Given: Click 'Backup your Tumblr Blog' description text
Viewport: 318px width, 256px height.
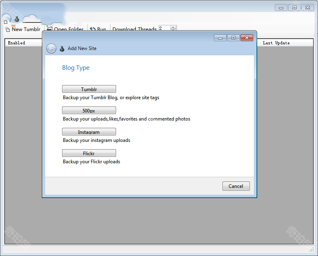Looking at the screenshot, I should (111, 98).
